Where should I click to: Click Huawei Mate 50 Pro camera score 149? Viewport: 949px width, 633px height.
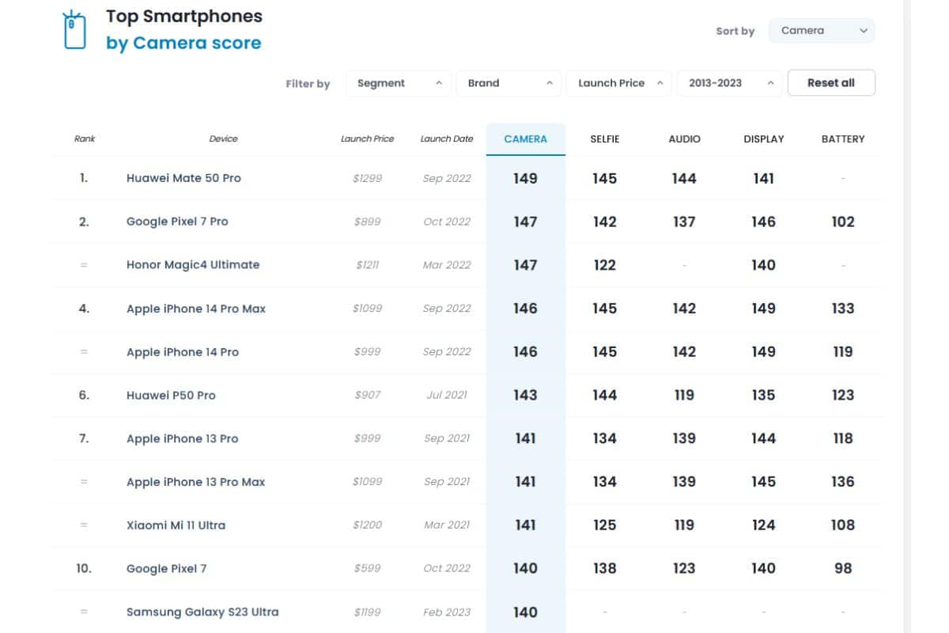tap(526, 179)
